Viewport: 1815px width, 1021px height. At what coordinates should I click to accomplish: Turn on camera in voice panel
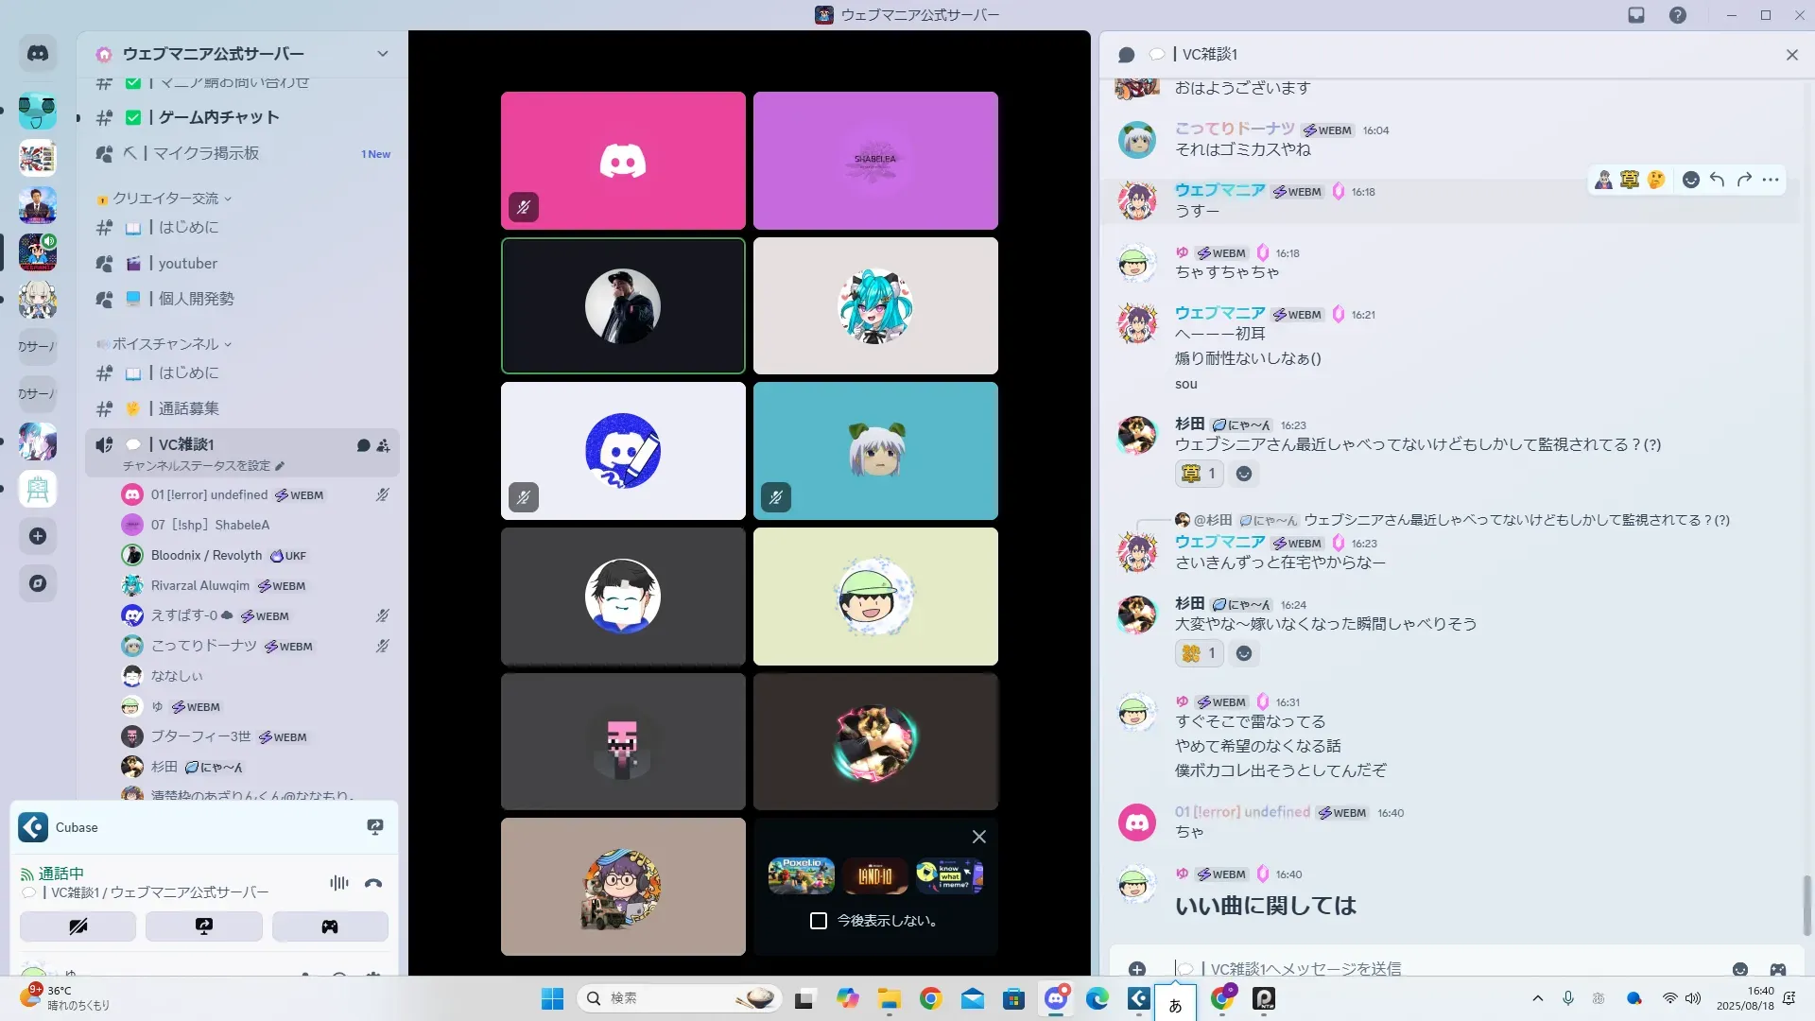tap(78, 926)
